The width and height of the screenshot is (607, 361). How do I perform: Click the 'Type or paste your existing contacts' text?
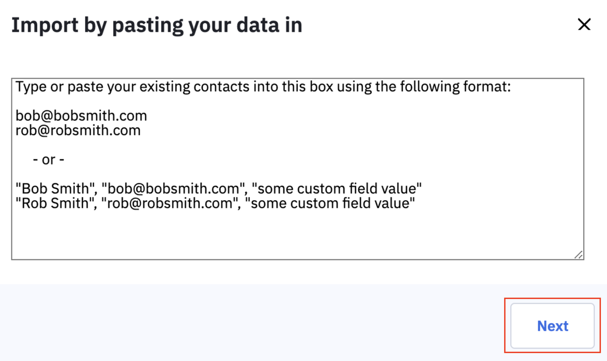click(155, 86)
